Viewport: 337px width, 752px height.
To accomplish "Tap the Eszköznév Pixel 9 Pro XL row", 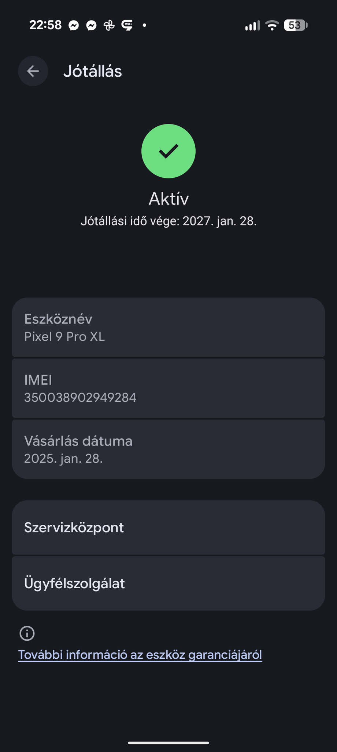I will click(x=168, y=328).
